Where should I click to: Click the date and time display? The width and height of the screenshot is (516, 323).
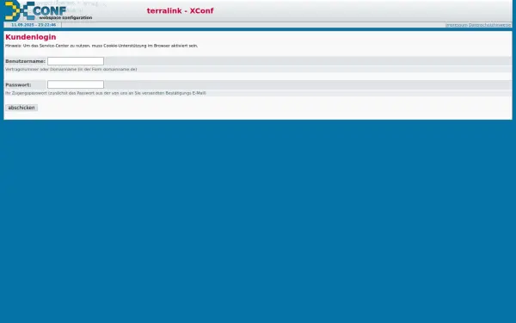[34, 25]
